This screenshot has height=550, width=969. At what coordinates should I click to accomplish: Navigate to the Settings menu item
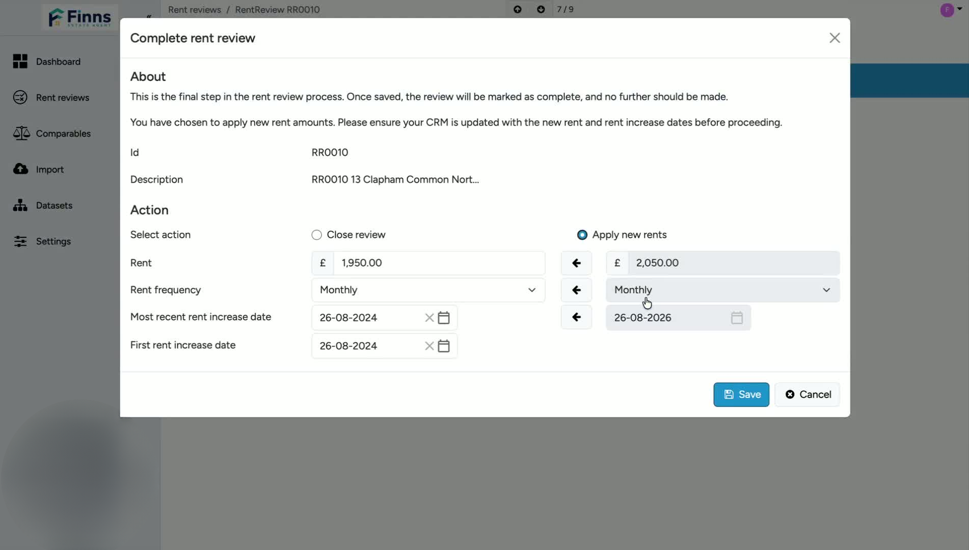pyautogui.click(x=53, y=241)
